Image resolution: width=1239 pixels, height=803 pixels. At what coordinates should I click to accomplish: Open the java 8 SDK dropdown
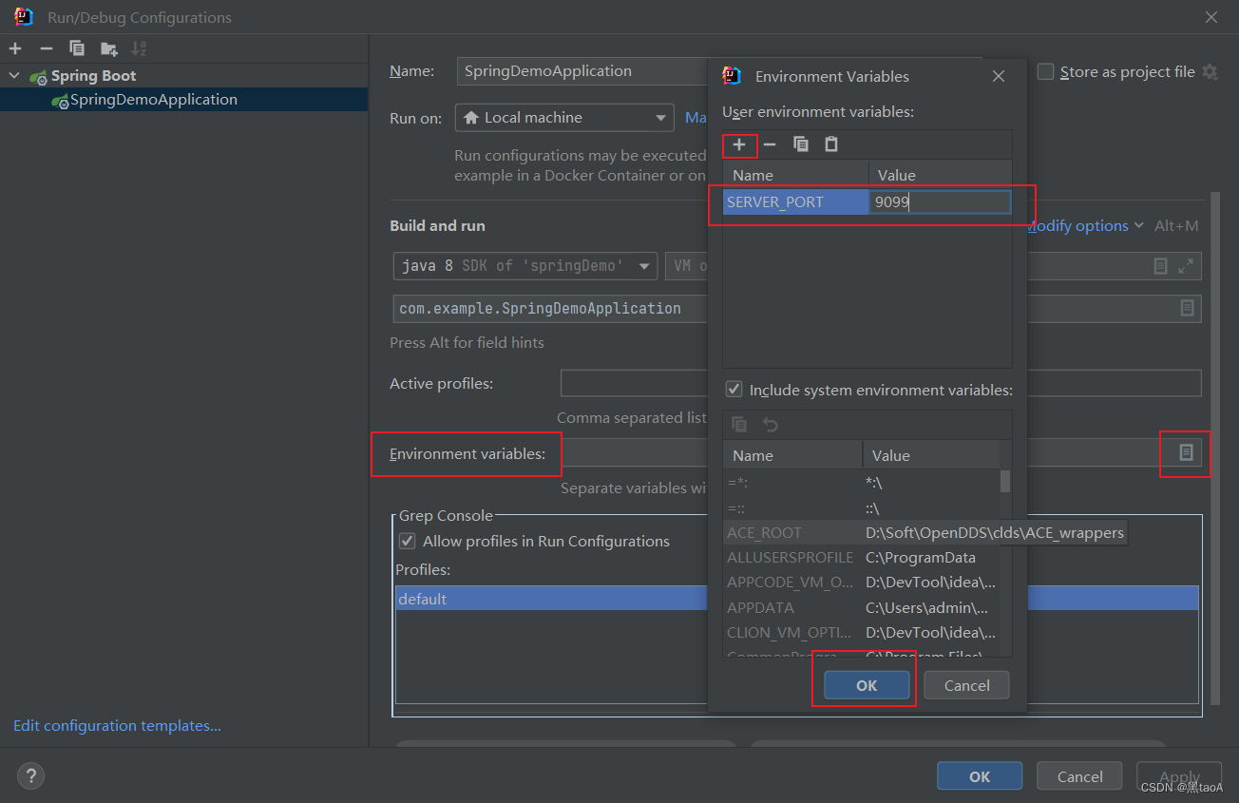525,266
